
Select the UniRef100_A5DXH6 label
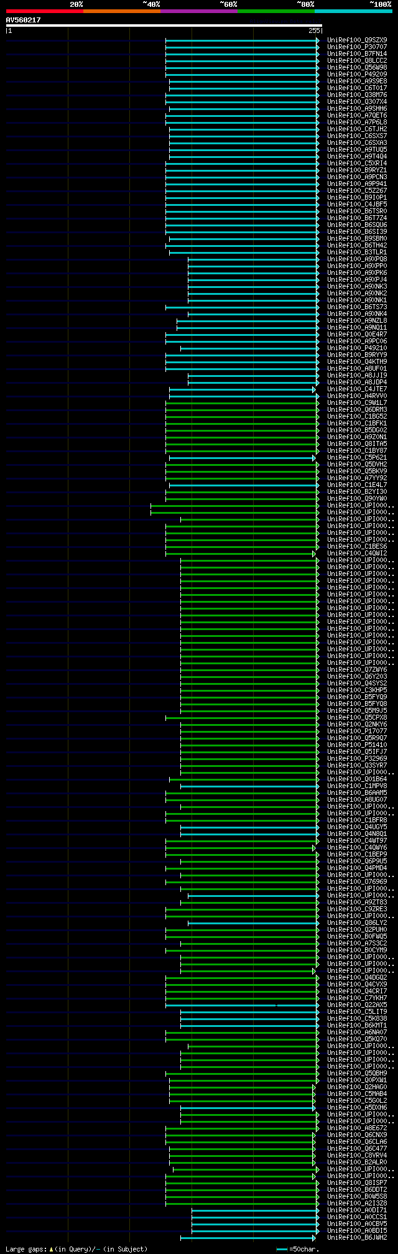pyautogui.click(x=357, y=1107)
